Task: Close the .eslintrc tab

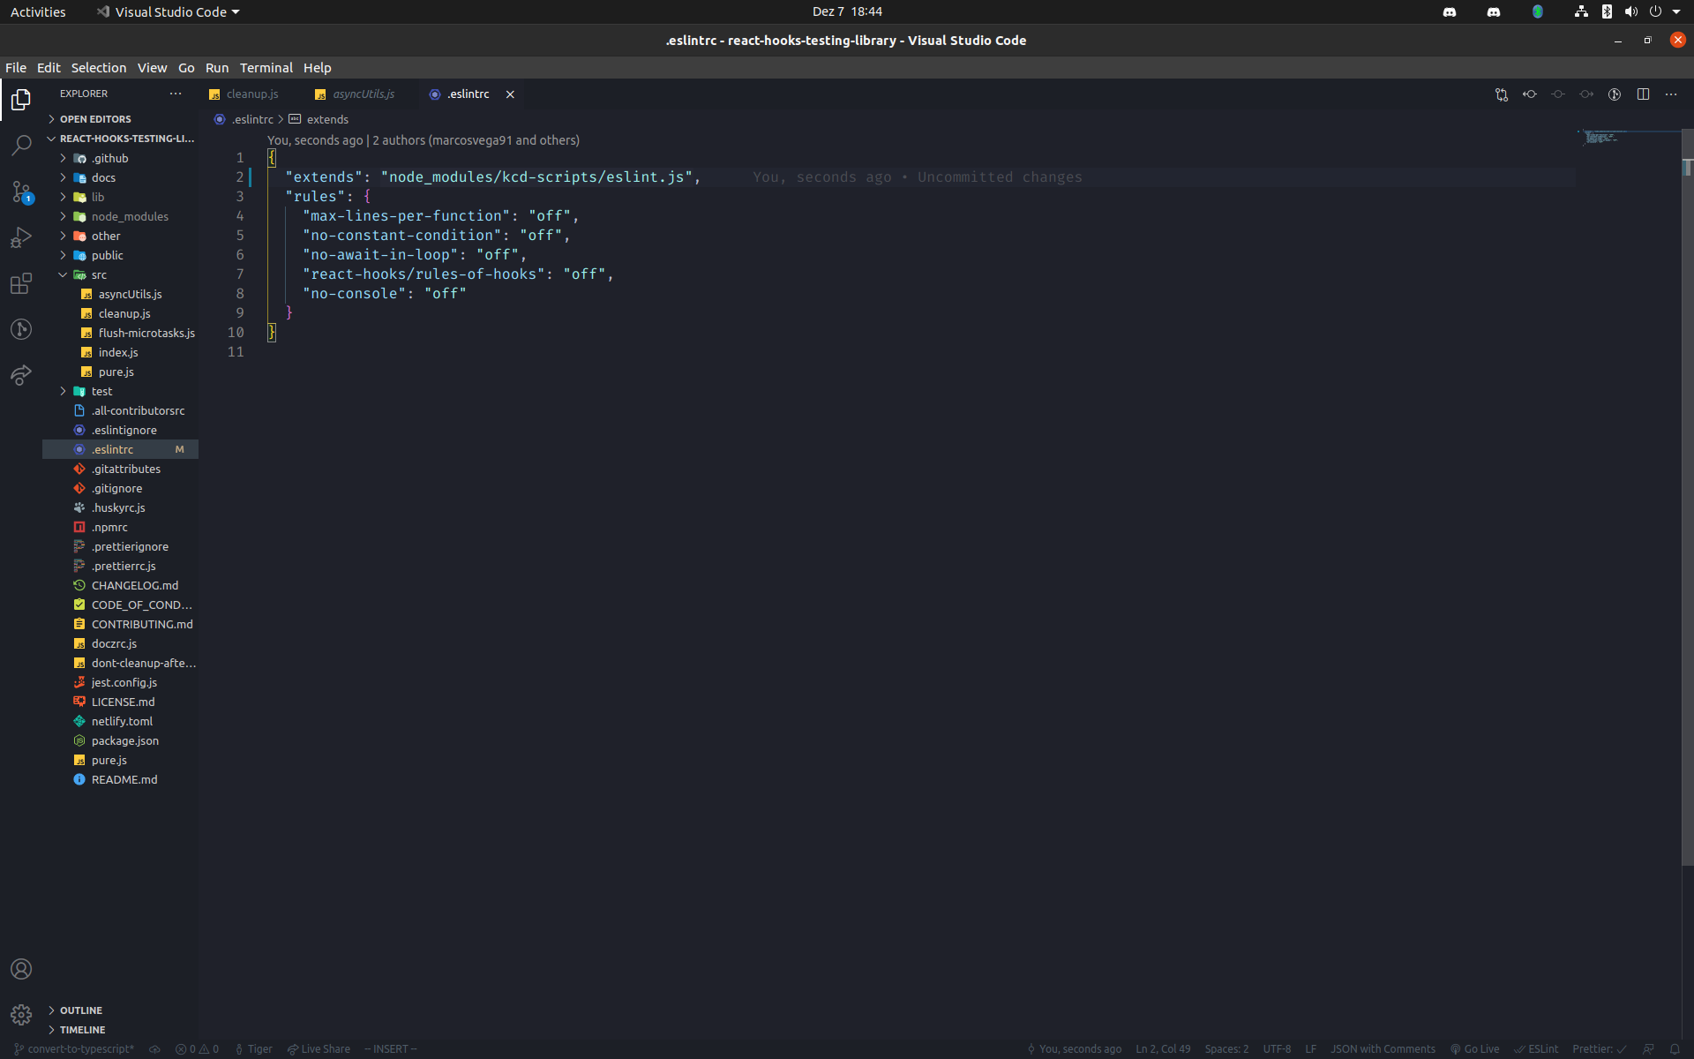Action: point(510,94)
